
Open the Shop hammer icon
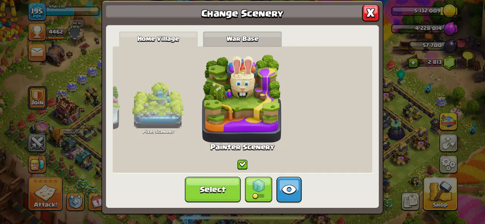click(x=440, y=193)
